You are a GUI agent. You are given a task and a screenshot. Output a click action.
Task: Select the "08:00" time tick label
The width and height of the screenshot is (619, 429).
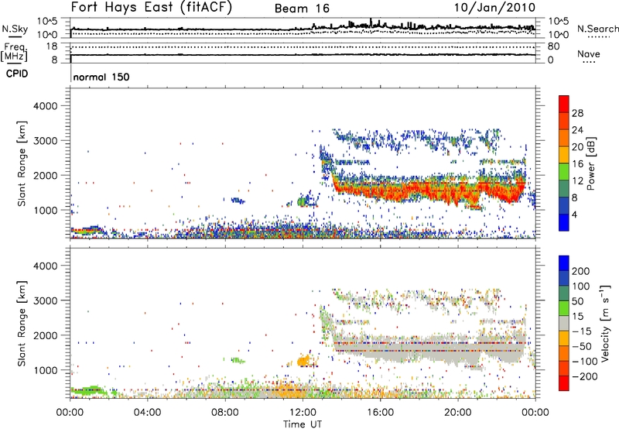(x=224, y=413)
